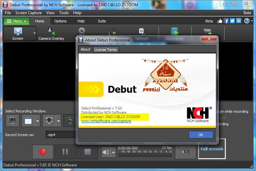
Task: Open the volume dropdown arrow
Action: click(x=113, y=152)
